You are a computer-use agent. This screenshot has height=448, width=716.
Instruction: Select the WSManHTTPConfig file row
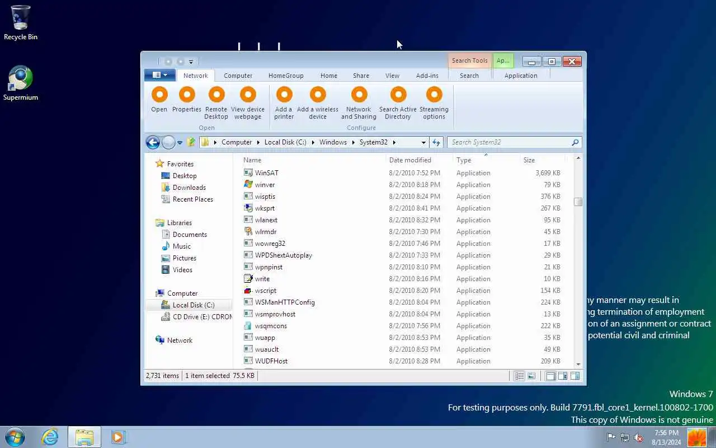(404, 302)
